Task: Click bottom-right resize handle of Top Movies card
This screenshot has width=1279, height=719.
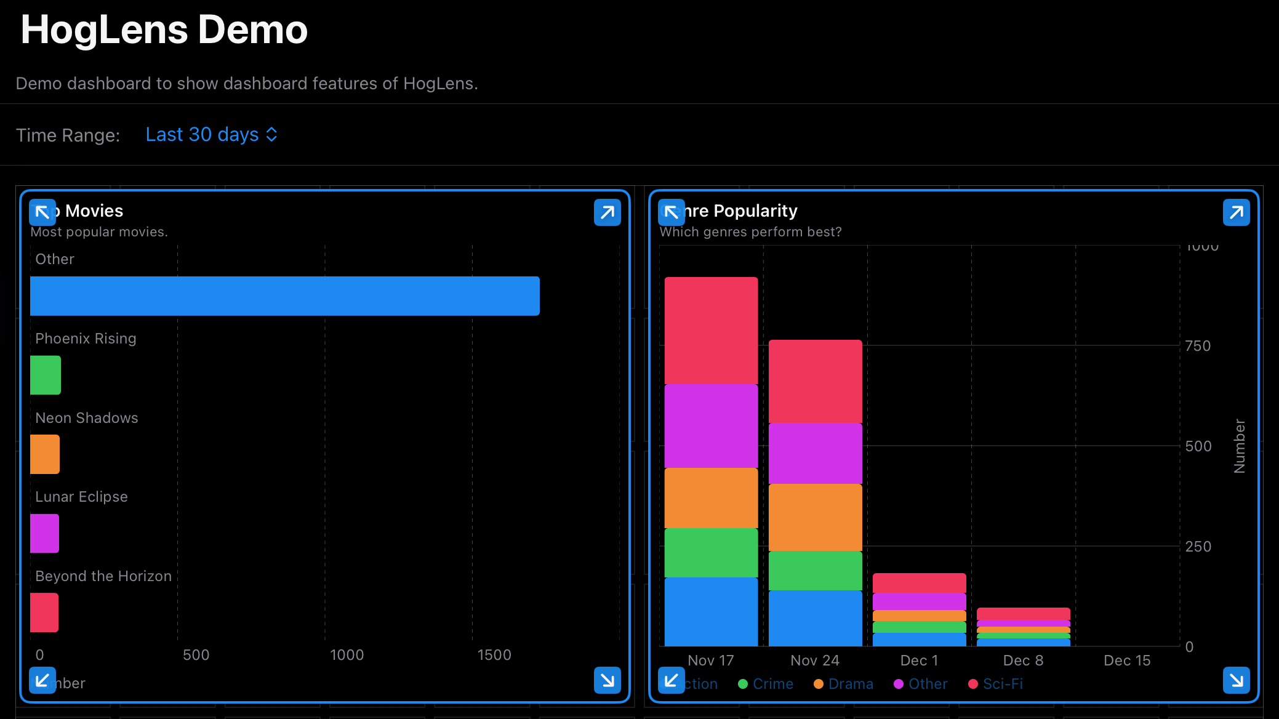Action: 607,680
